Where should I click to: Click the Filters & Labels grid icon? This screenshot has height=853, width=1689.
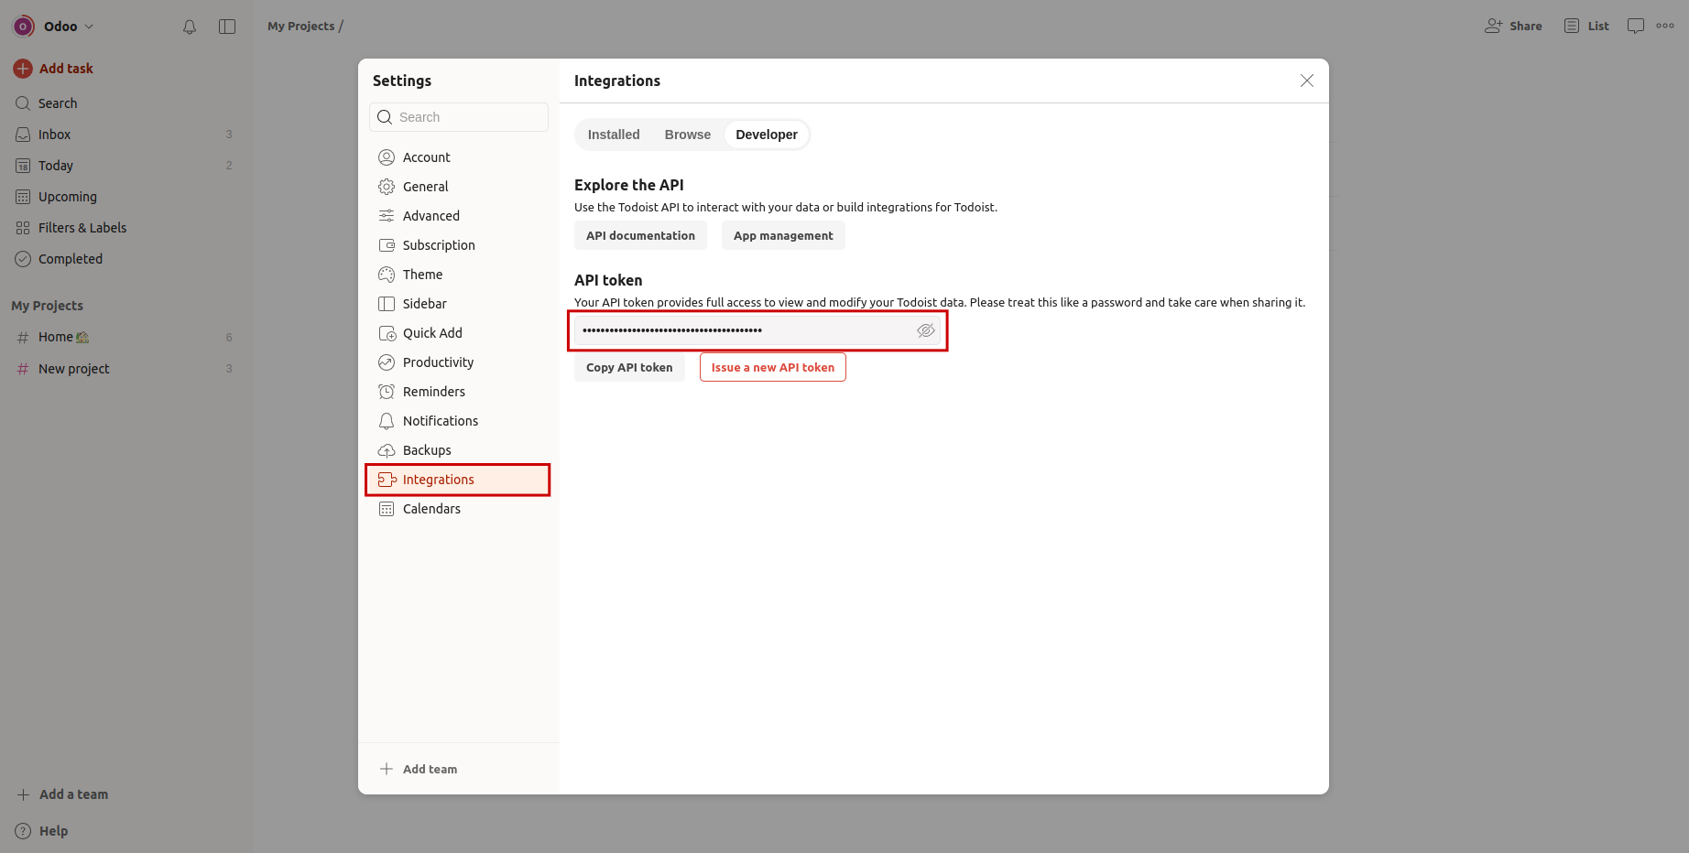point(23,228)
